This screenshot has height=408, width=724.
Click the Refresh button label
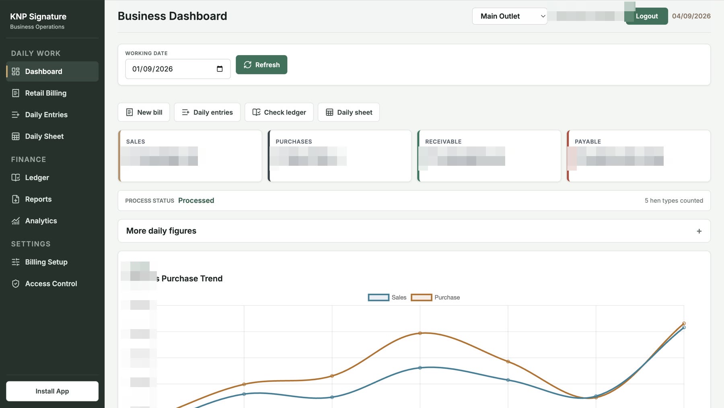(x=267, y=65)
